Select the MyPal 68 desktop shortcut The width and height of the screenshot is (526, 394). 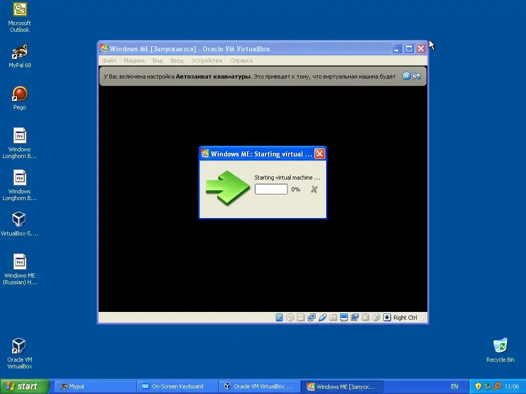(x=20, y=56)
